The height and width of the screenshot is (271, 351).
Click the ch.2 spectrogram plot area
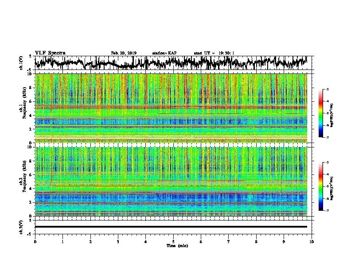point(171,182)
